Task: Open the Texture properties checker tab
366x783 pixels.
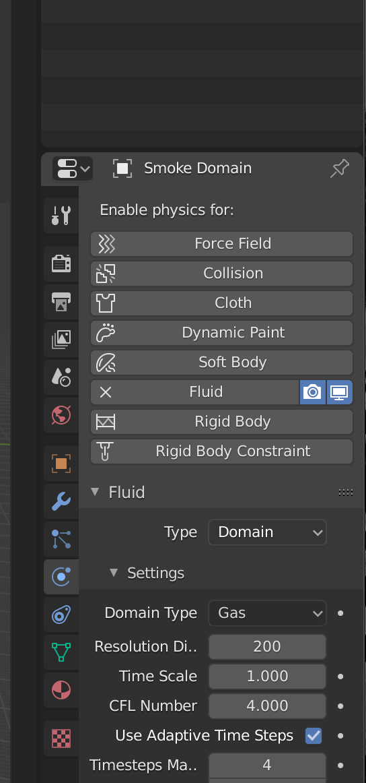Action: point(61,738)
